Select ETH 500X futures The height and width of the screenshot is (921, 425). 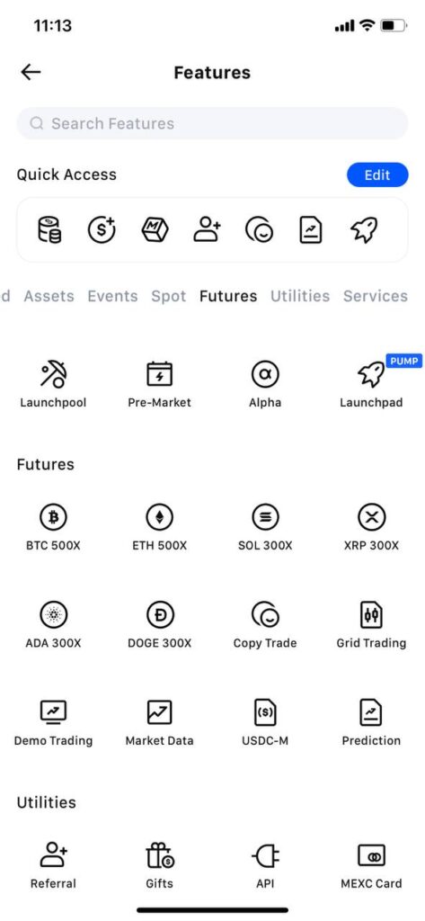159,527
